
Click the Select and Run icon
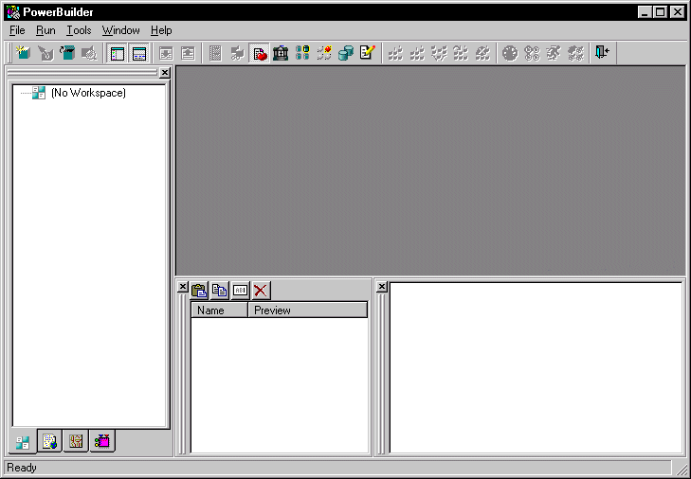(x=575, y=53)
